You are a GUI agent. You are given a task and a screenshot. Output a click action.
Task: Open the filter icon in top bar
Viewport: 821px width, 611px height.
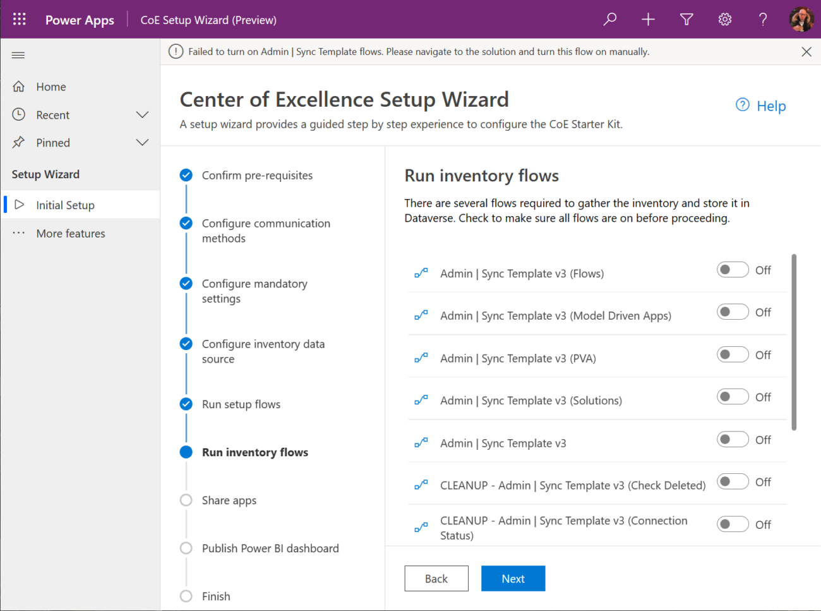[686, 19]
